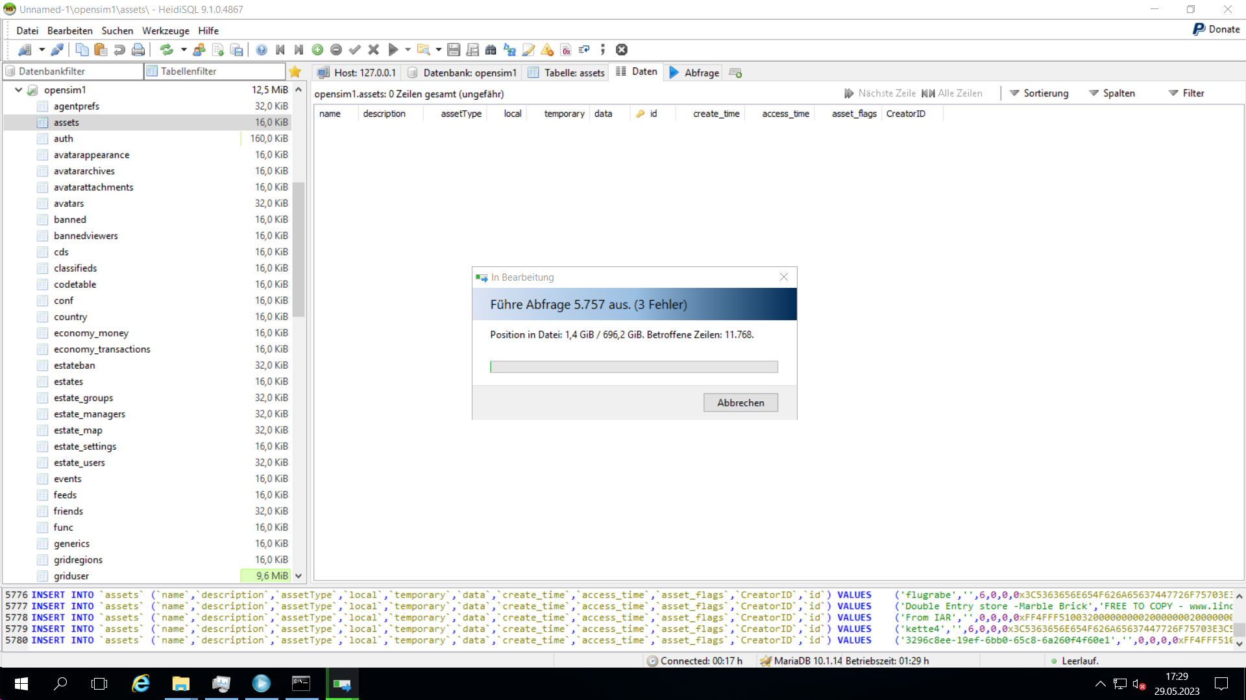
Task: Click the user manager icon
Action: 199,50
